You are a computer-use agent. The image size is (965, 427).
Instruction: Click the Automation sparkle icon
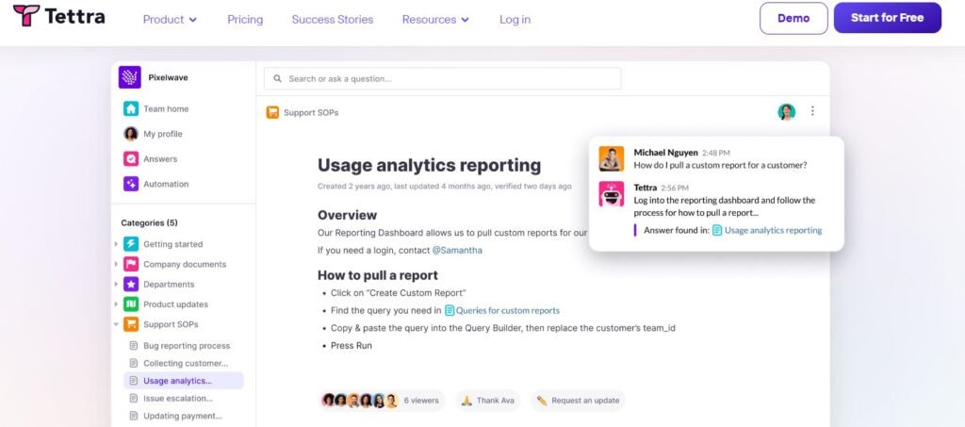click(x=131, y=184)
